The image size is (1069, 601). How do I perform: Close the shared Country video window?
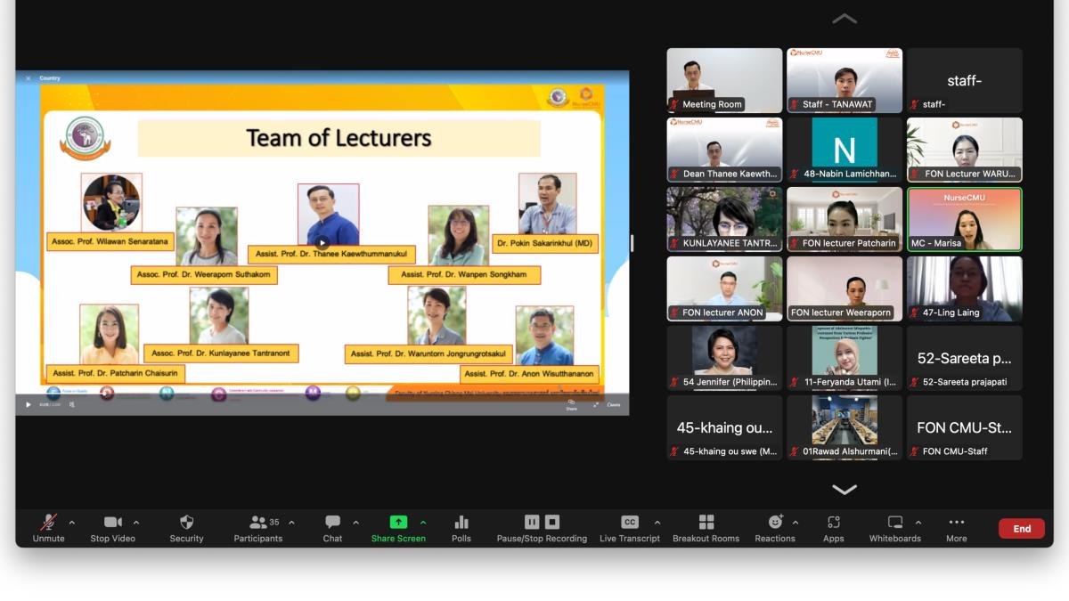coord(28,78)
